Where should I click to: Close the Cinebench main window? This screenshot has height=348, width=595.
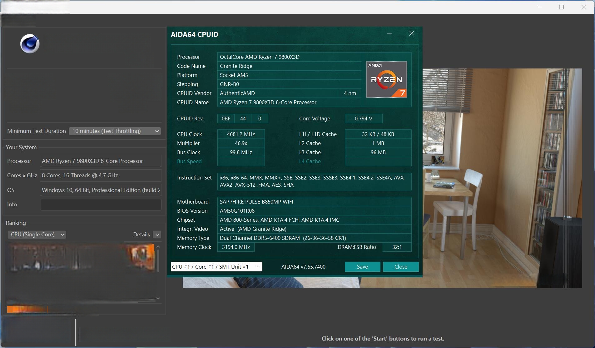tap(583, 7)
